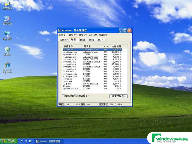Launch Internet Explorer from quick launch bar

click(x=22, y=141)
